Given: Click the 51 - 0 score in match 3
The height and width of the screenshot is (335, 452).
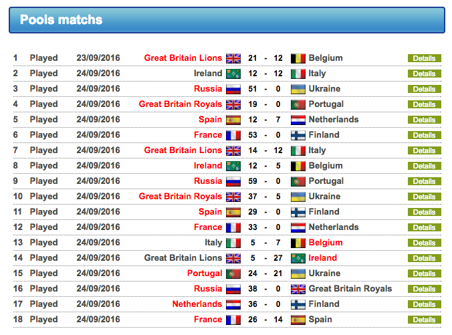Looking at the screenshot, I should [x=265, y=89].
